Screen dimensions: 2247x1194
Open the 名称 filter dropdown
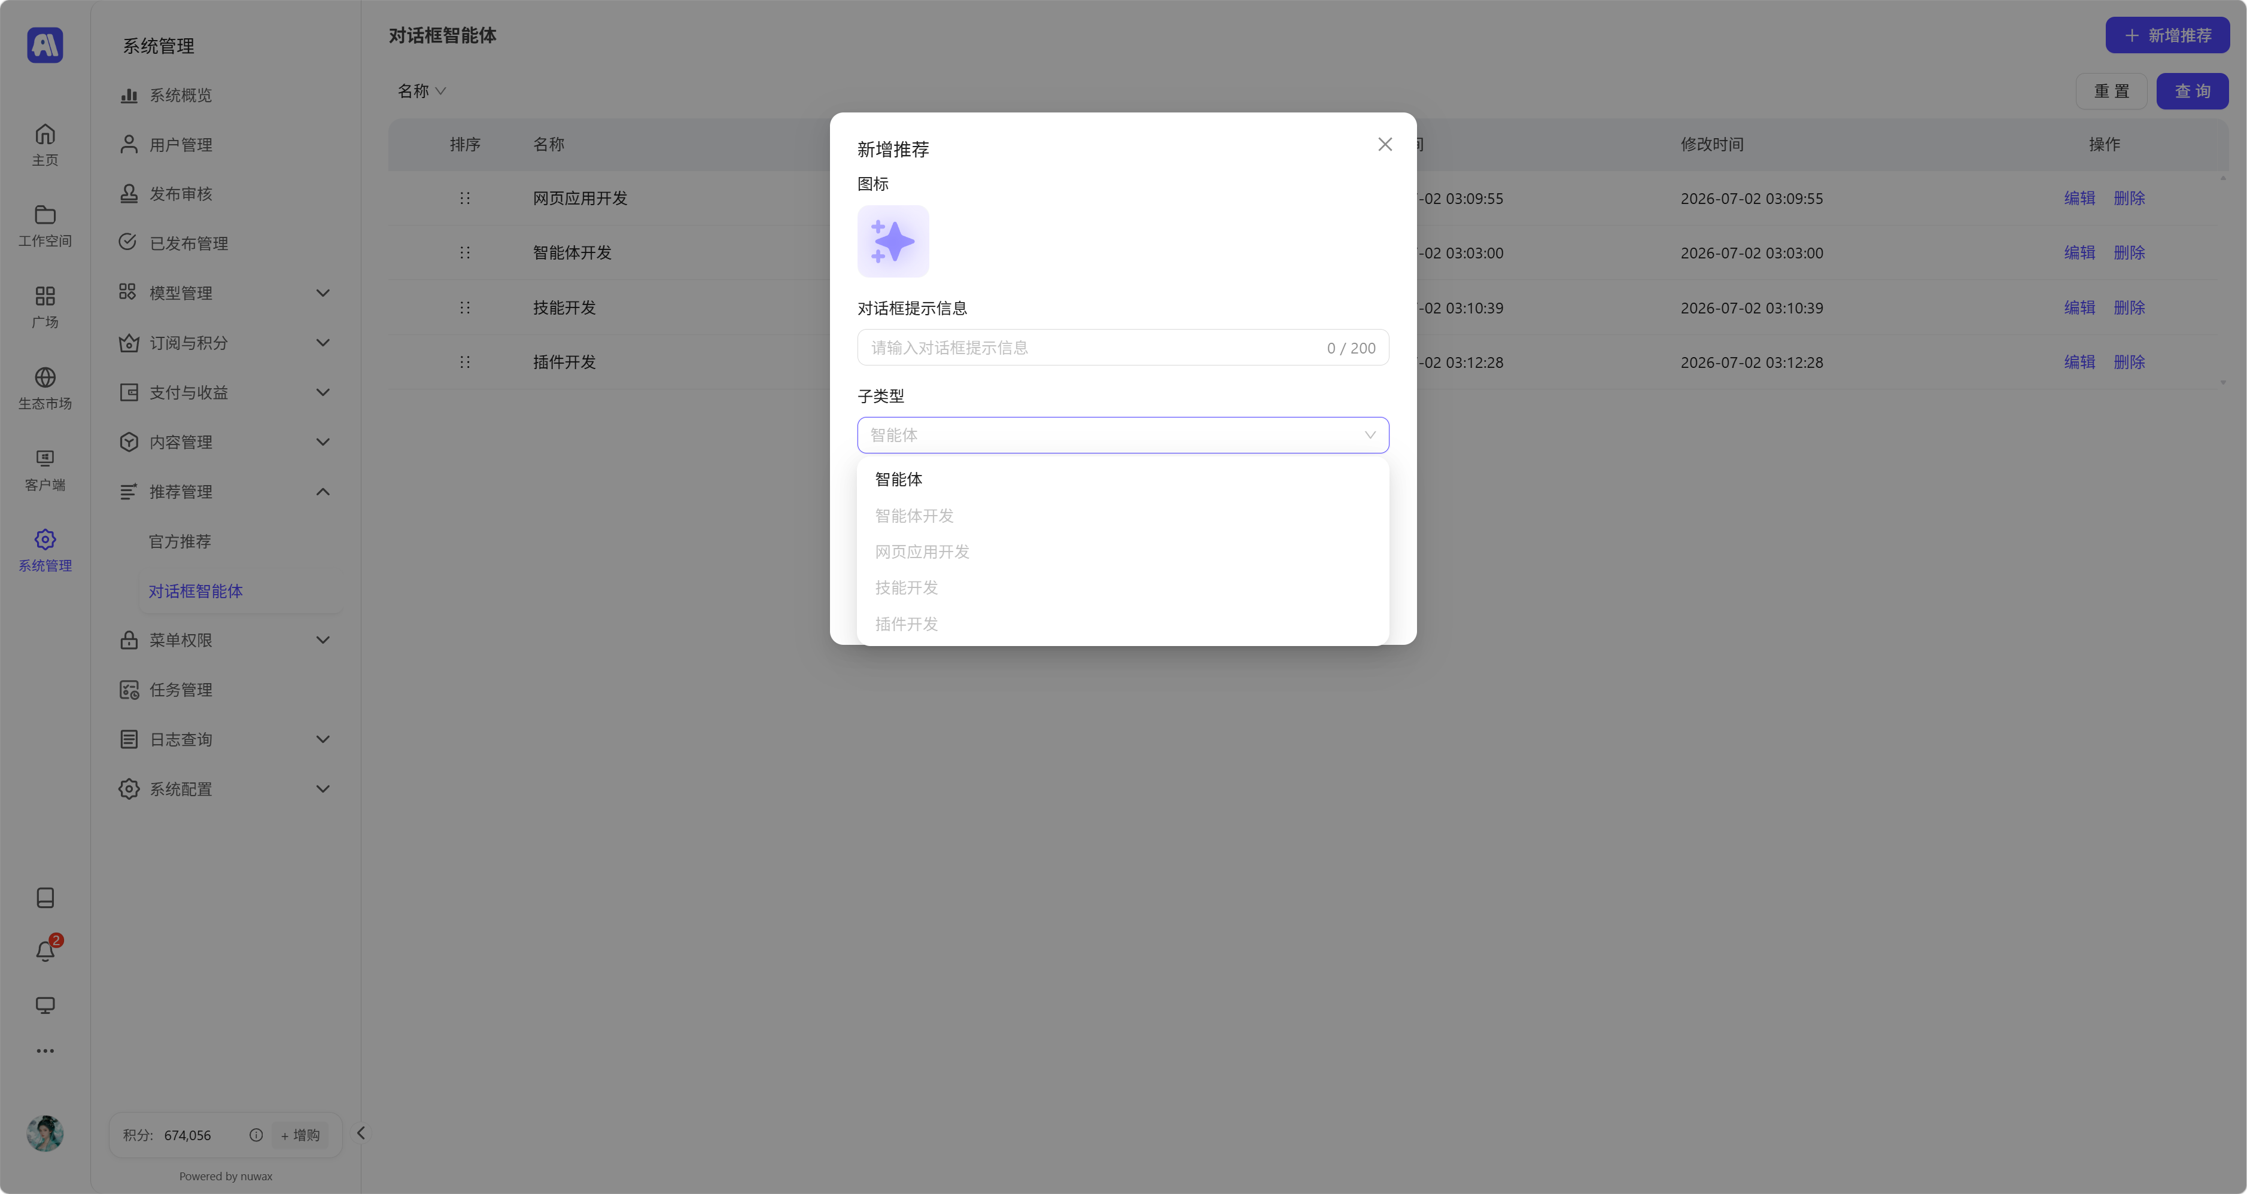pos(421,91)
